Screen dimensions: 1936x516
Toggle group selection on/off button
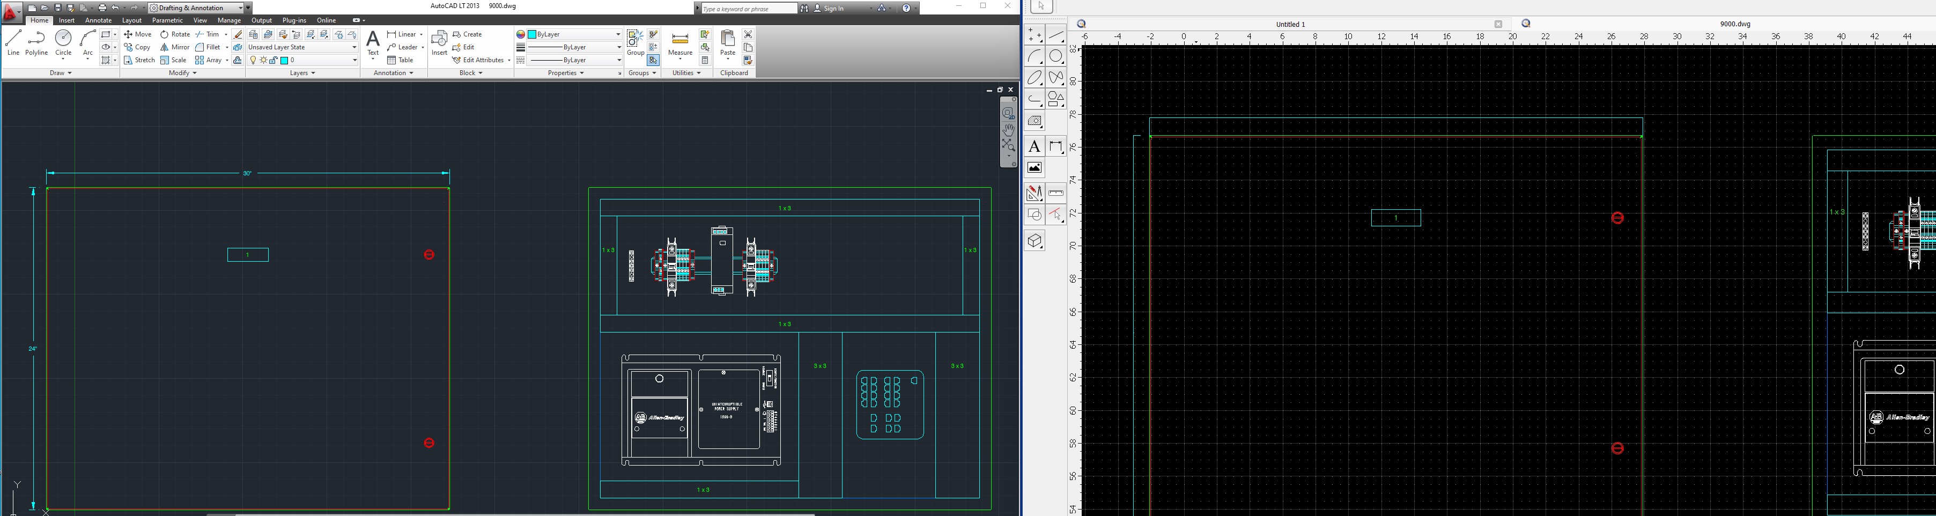click(x=653, y=60)
